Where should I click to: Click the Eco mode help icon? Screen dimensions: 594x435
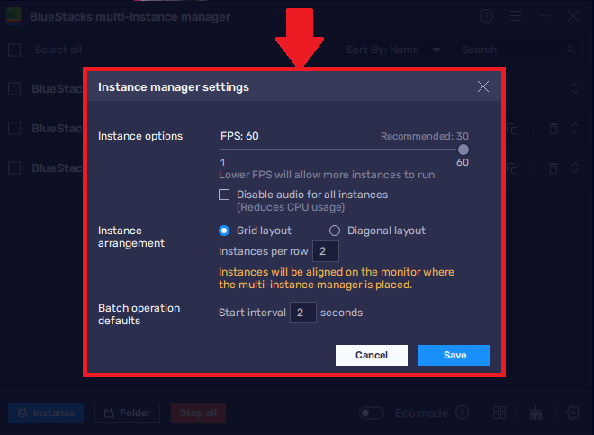tap(462, 412)
